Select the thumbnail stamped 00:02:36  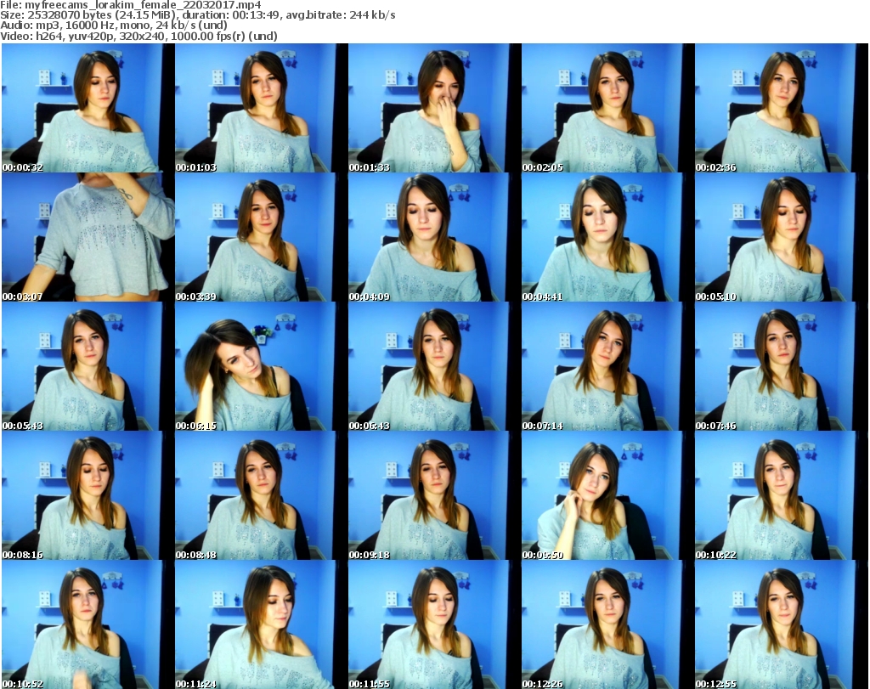click(x=782, y=108)
